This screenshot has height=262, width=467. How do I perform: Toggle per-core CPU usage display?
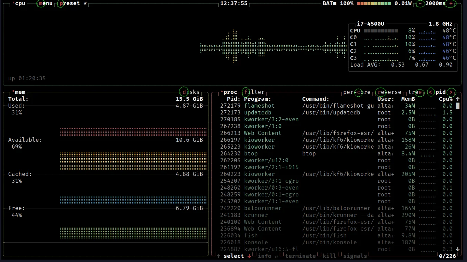coord(357,92)
